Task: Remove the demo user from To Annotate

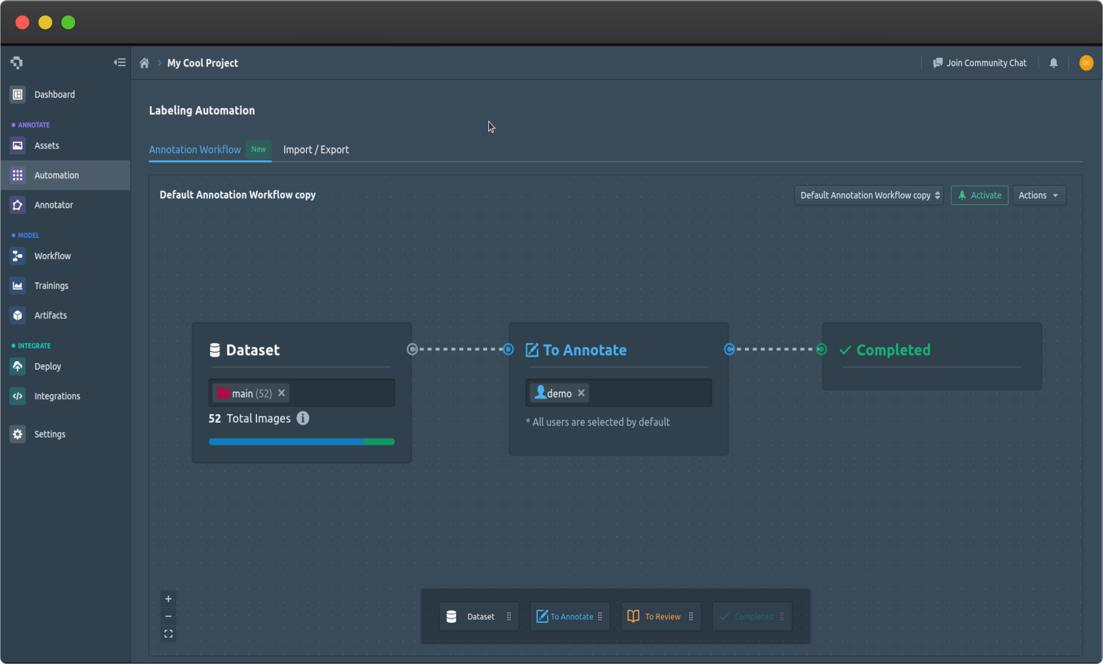Action: pos(581,393)
